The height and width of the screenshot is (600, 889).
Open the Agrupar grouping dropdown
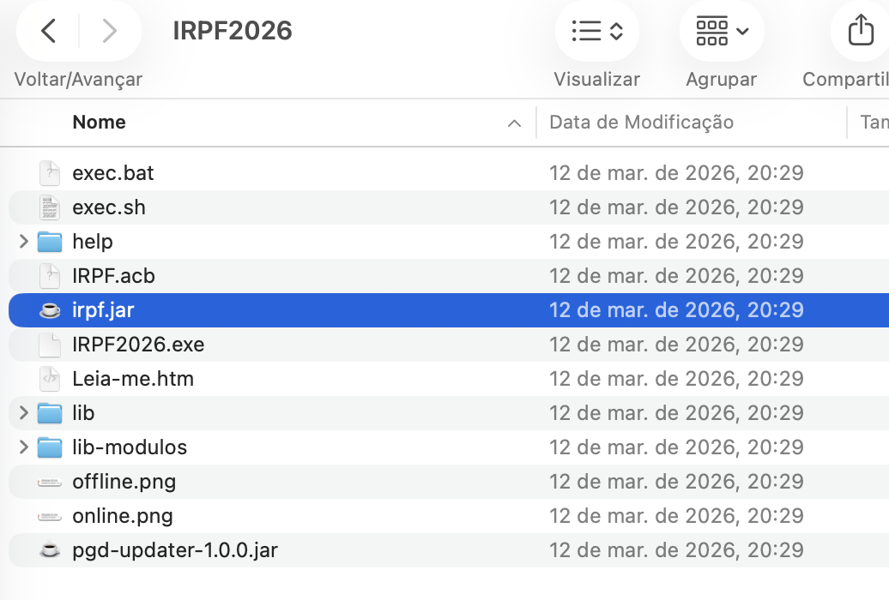[722, 31]
